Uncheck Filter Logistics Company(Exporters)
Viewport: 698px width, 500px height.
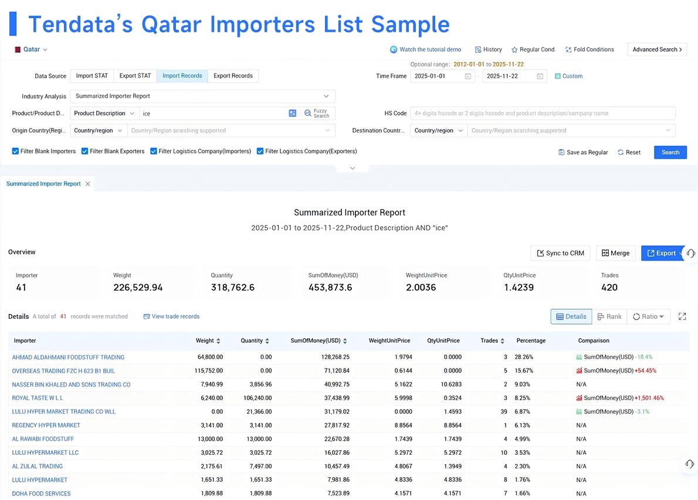[x=260, y=151]
